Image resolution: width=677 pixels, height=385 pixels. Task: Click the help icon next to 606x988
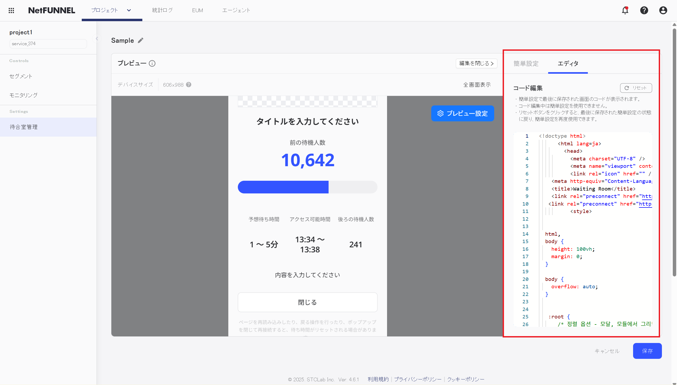point(188,85)
